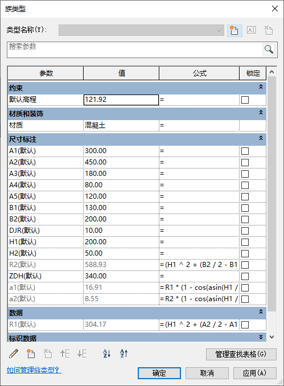
Task: Click the 确定 button
Action: coord(159,373)
